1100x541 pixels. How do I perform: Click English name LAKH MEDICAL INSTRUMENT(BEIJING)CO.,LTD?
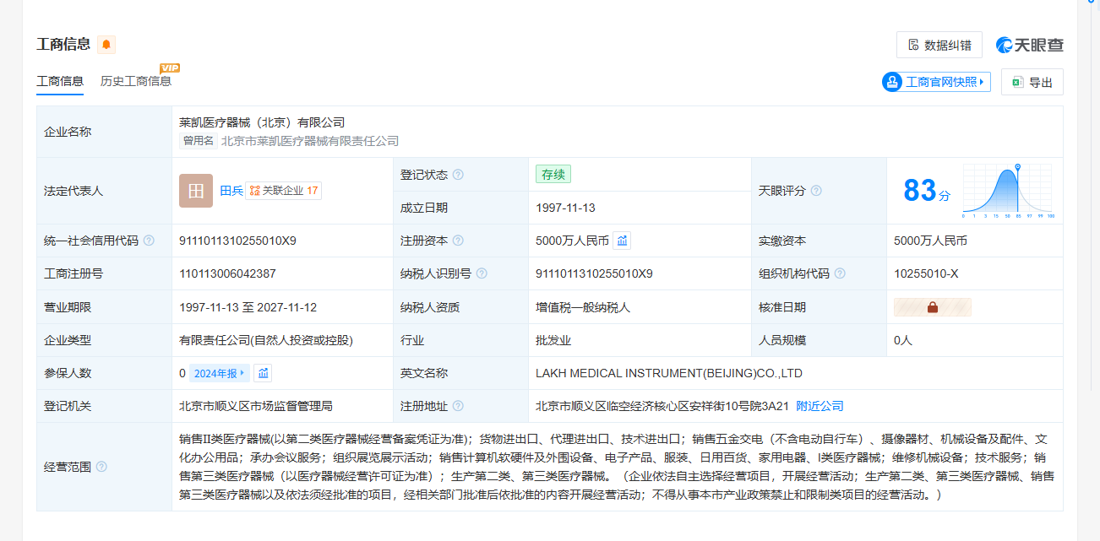click(x=669, y=373)
